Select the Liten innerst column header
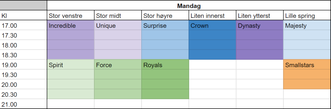Screen dimensions: 331x109 pyautogui.click(x=212, y=15)
